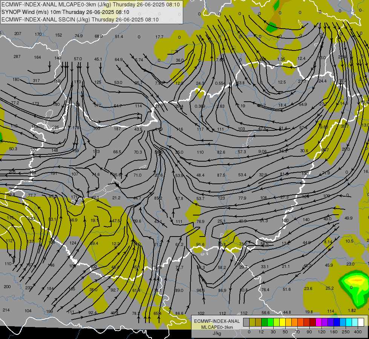Click the bright green legend swatch
369x339 pixels.
(270, 322)
